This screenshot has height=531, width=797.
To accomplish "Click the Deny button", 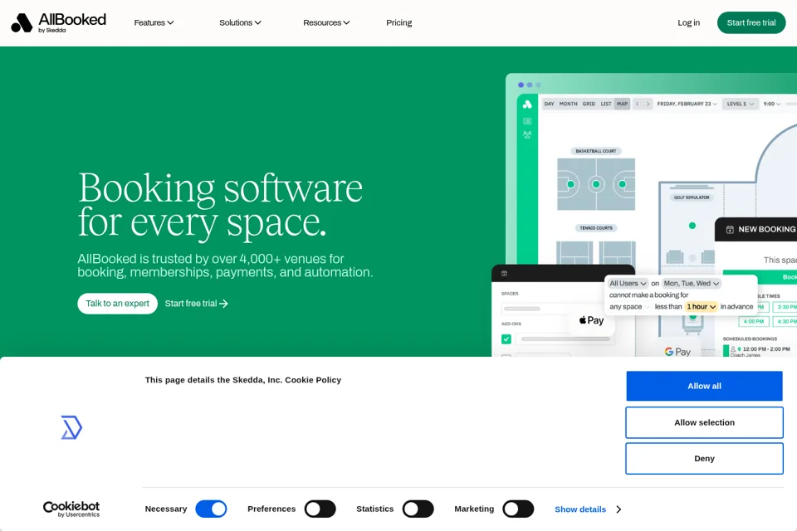I will coord(704,458).
